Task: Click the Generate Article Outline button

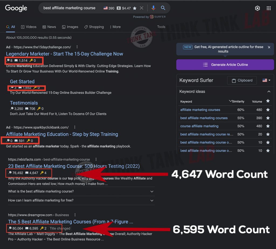Action: click(225, 65)
